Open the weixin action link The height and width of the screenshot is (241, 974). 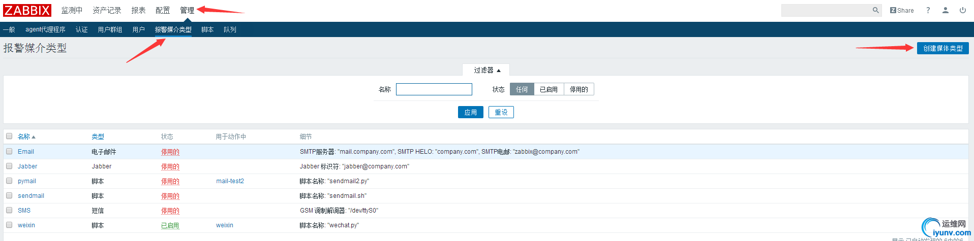tap(225, 225)
